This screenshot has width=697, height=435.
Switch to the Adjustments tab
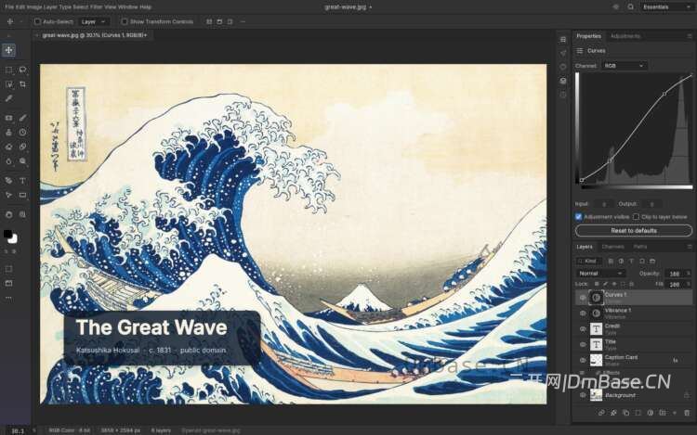coord(625,36)
